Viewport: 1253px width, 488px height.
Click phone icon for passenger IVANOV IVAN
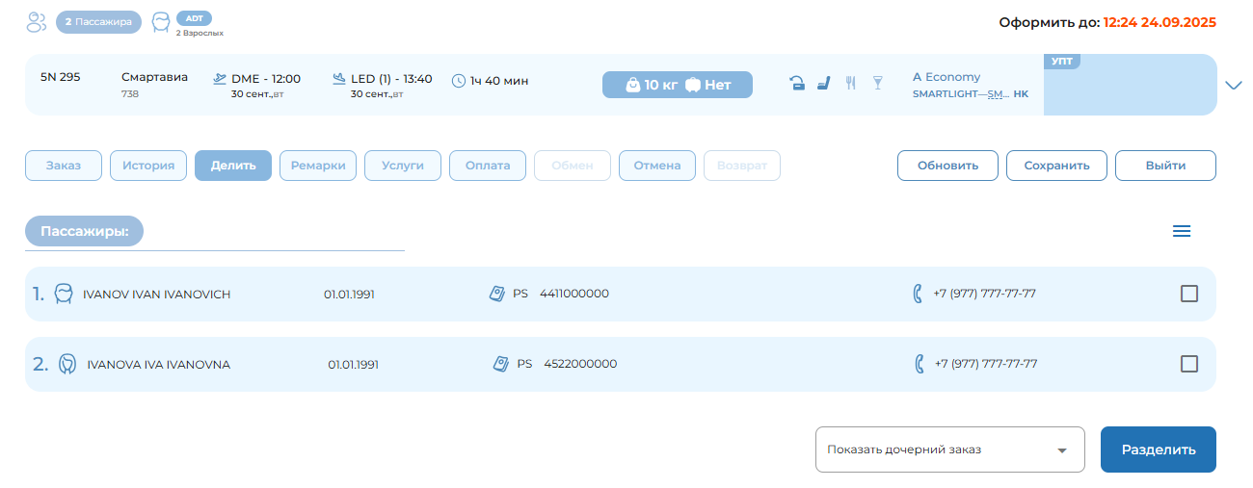pos(918,294)
